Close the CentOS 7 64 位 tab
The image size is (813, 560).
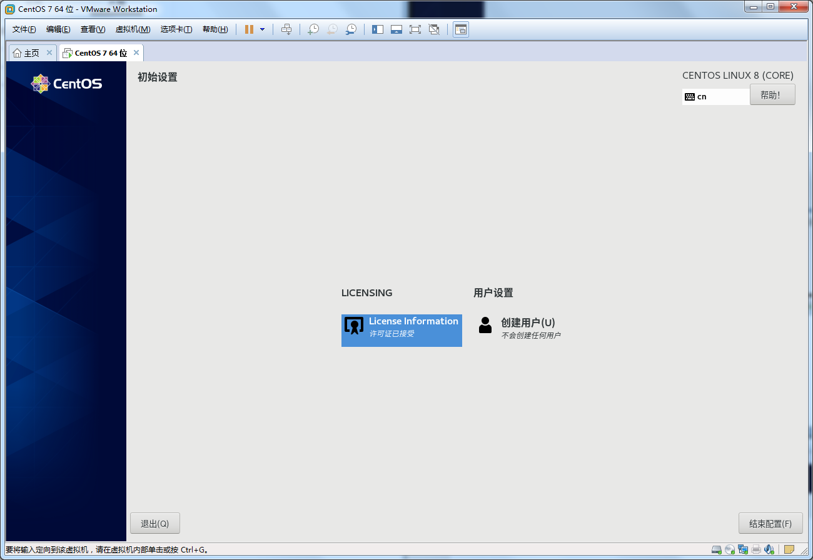point(136,52)
